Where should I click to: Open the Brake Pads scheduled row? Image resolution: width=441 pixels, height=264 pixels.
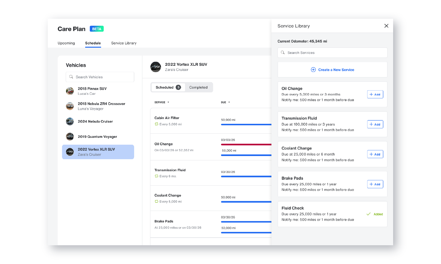(211, 224)
